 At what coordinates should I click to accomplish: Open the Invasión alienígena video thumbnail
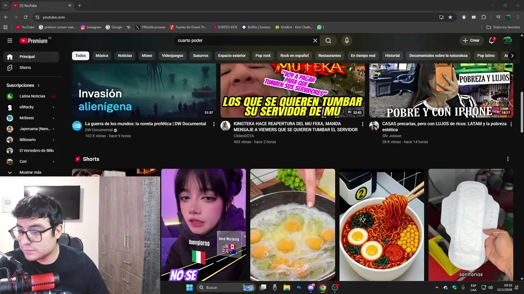[144, 90]
